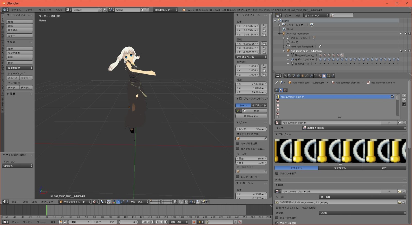Jump to the last frame in timeline
Image resolution: width=412 pixels, height=225 pixels.
point(165,222)
